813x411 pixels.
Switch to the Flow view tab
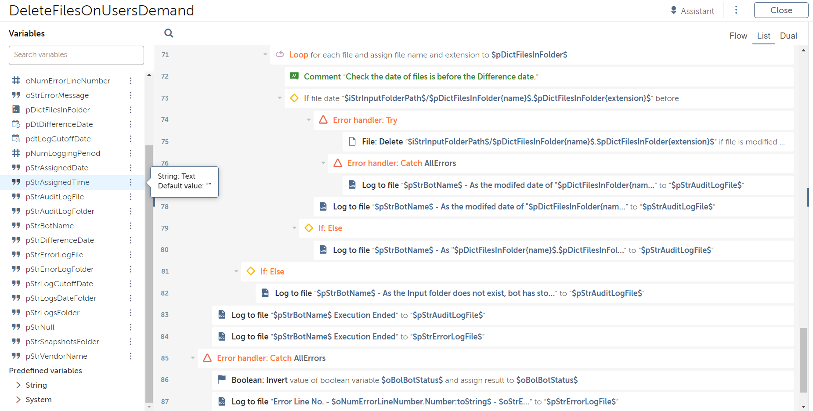738,36
